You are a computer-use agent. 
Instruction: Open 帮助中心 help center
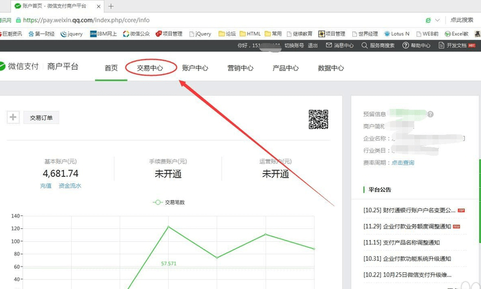click(416, 45)
